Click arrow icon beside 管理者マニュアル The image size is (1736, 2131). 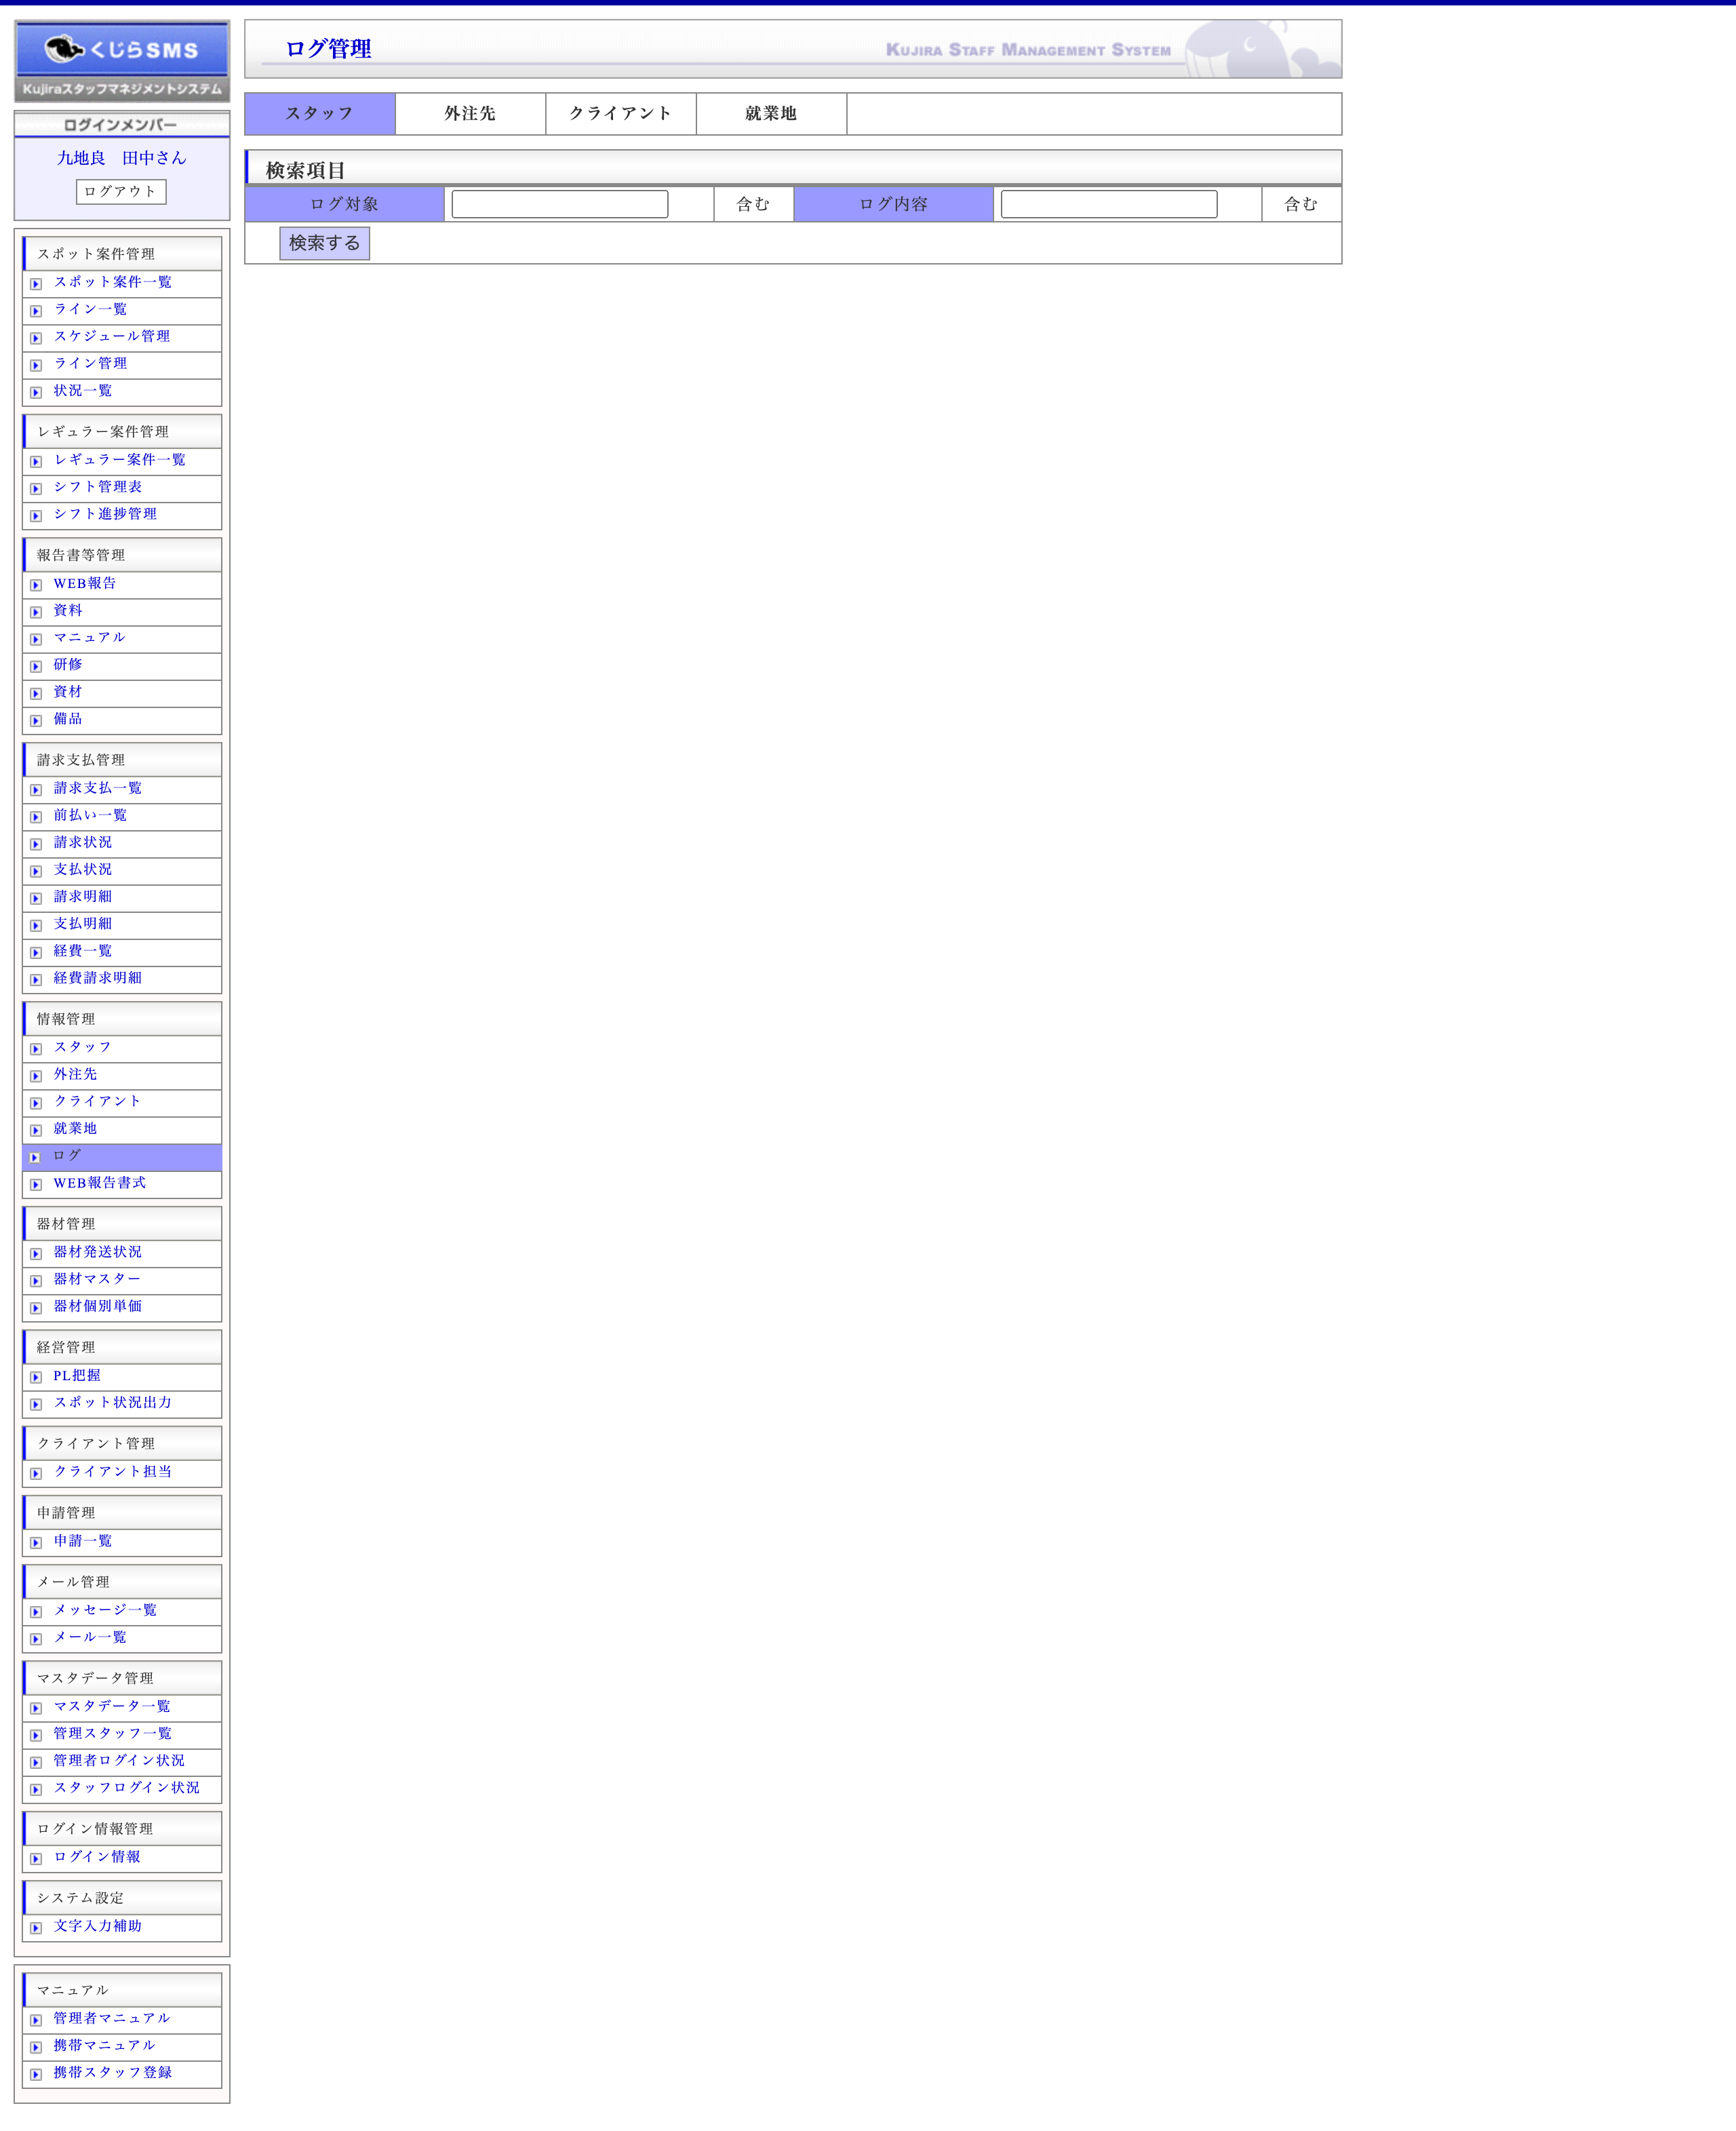(x=36, y=2020)
